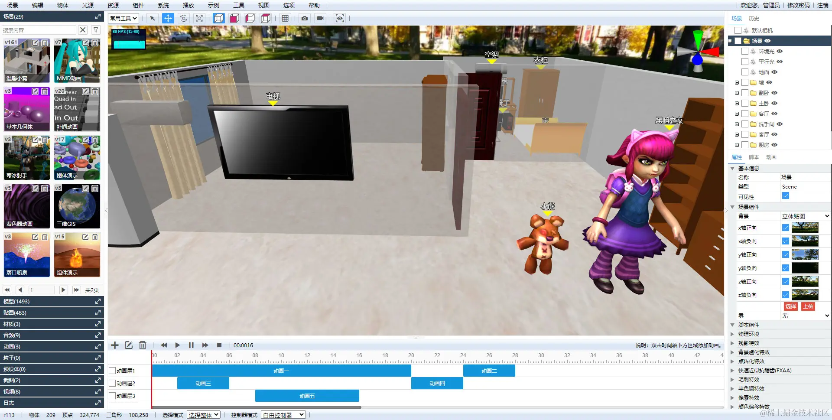The width and height of the screenshot is (832, 420).
Task: Activate the move/translate tool
Action: point(168,18)
